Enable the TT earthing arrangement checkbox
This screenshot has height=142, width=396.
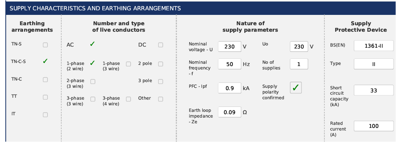(x=45, y=97)
